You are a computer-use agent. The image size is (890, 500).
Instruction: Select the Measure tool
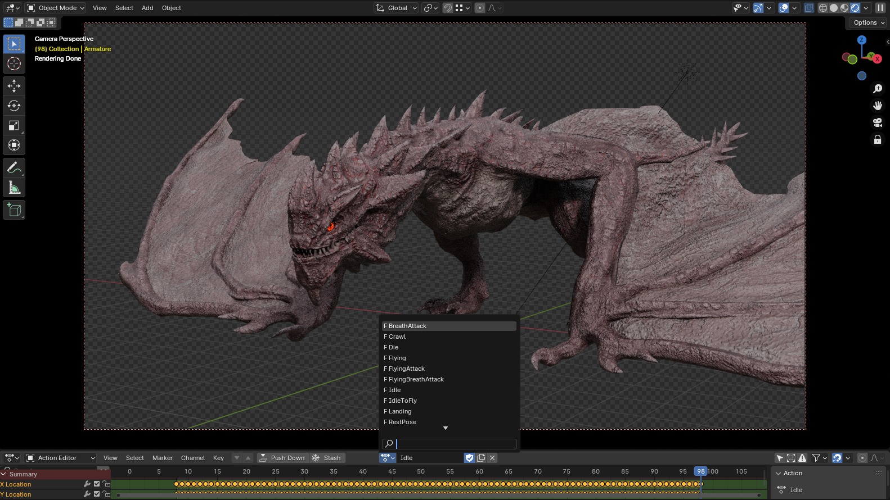point(14,187)
